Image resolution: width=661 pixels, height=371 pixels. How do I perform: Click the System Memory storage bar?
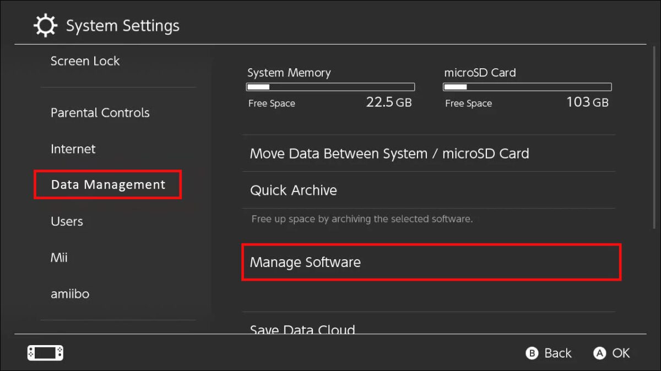pyautogui.click(x=330, y=87)
